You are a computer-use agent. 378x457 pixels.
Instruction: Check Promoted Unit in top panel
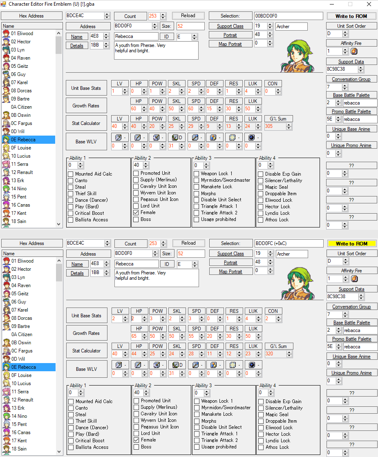[x=136, y=173]
